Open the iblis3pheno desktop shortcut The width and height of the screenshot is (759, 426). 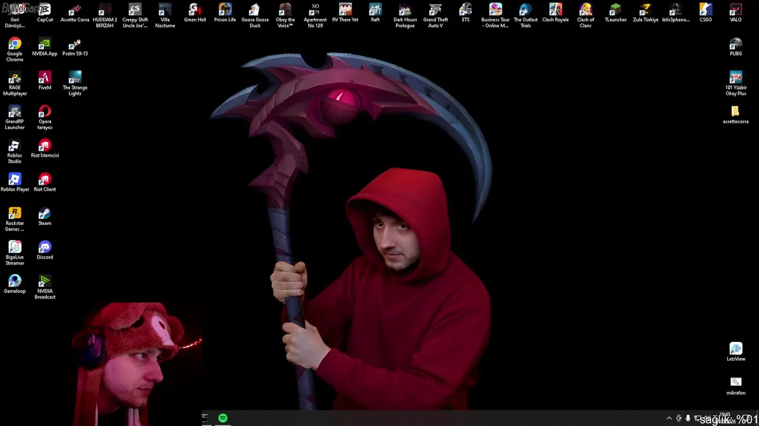(675, 14)
